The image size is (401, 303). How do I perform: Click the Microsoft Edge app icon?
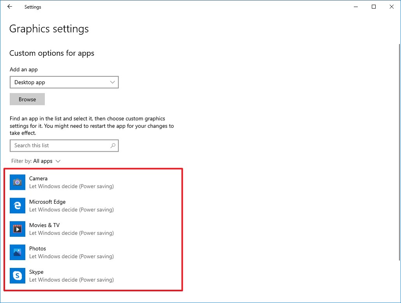click(x=18, y=206)
